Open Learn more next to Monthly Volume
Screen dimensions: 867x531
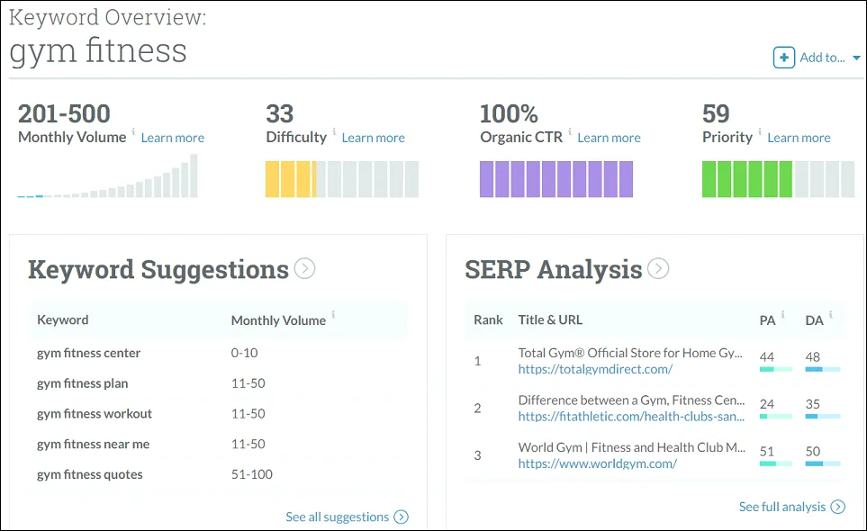pyautogui.click(x=172, y=137)
